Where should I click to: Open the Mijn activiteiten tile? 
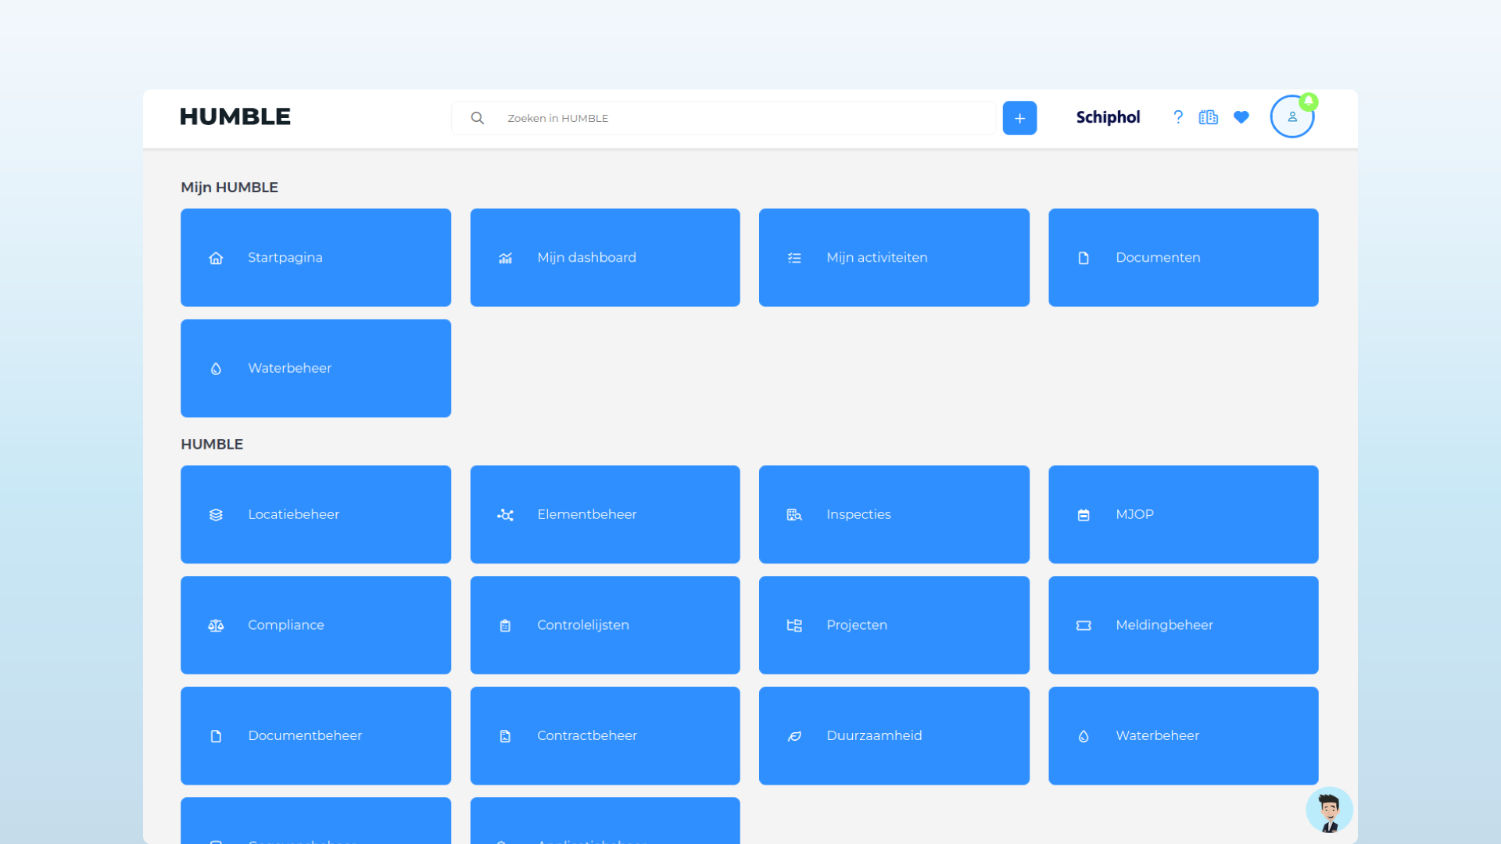pos(894,258)
